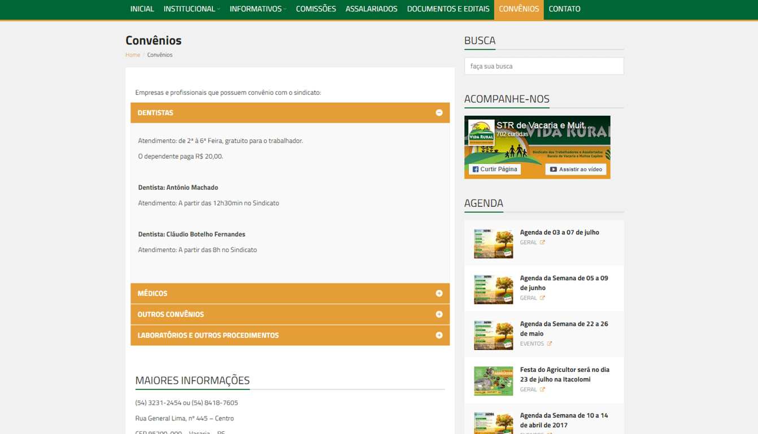Open the Informativos dropdown menu
Screen dimensions: 758x434
[258, 9]
